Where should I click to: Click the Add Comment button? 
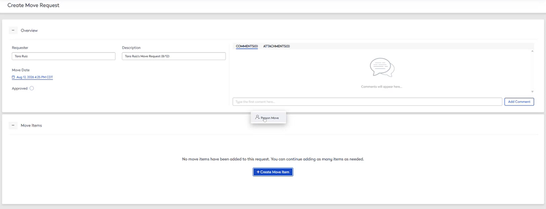pyautogui.click(x=519, y=101)
